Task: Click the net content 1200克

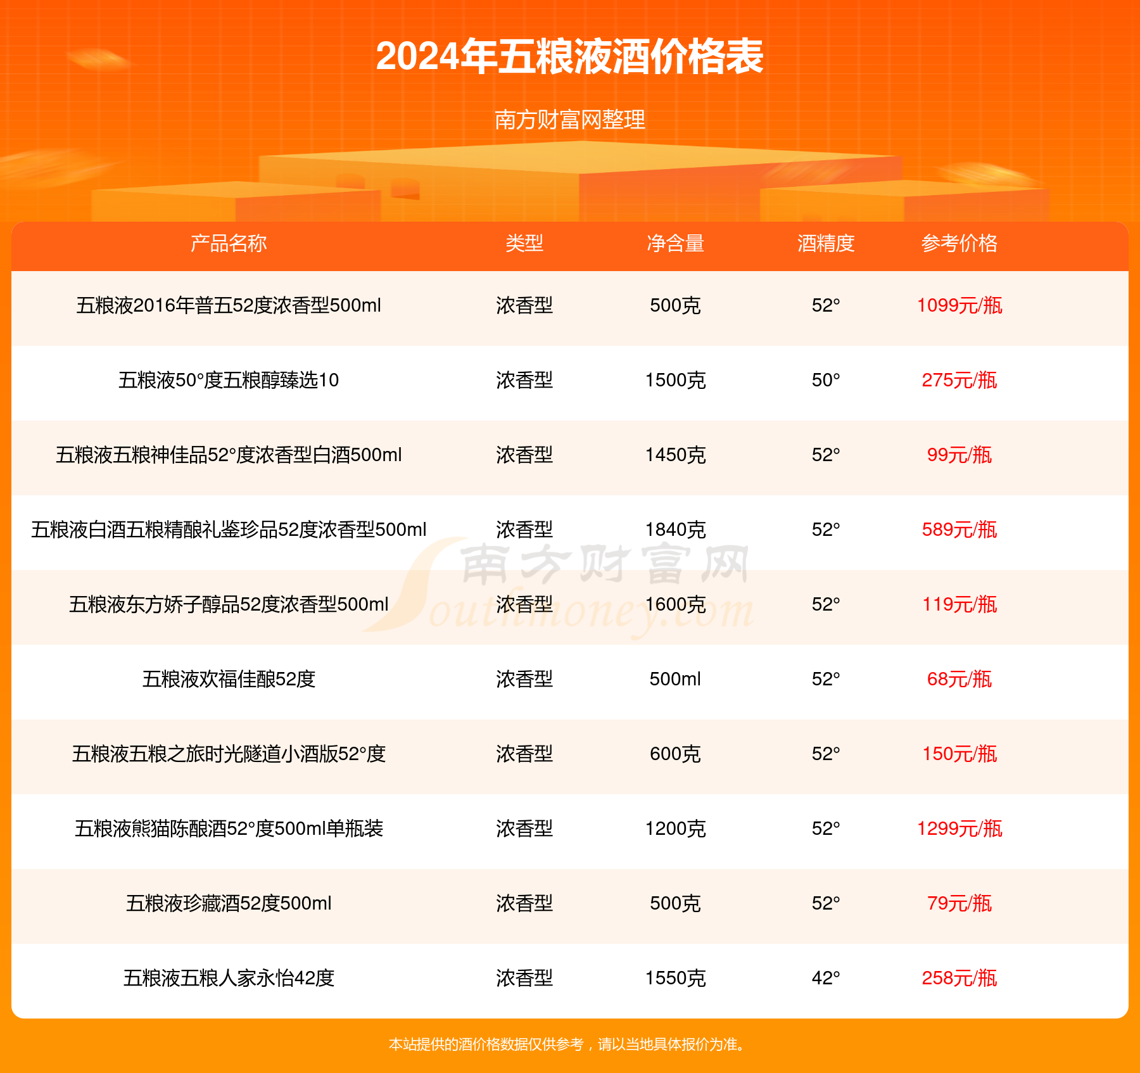Action: [675, 829]
